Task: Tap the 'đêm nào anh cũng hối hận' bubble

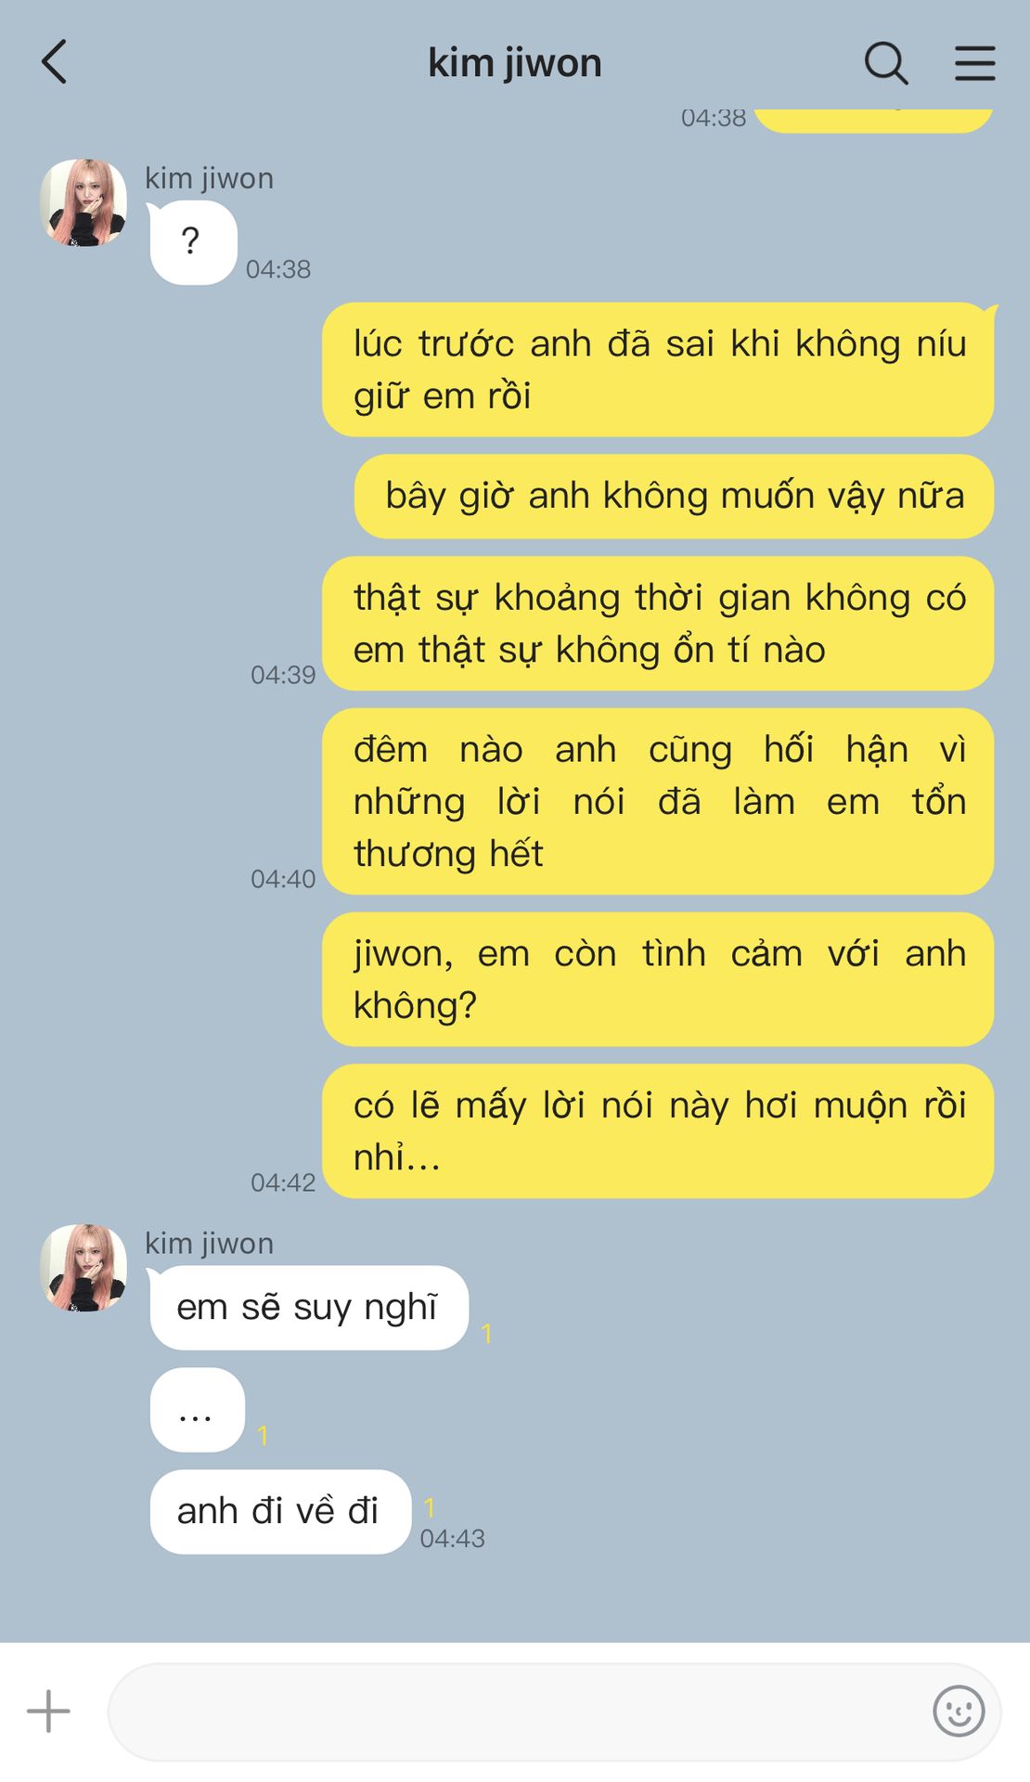Action: (658, 802)
